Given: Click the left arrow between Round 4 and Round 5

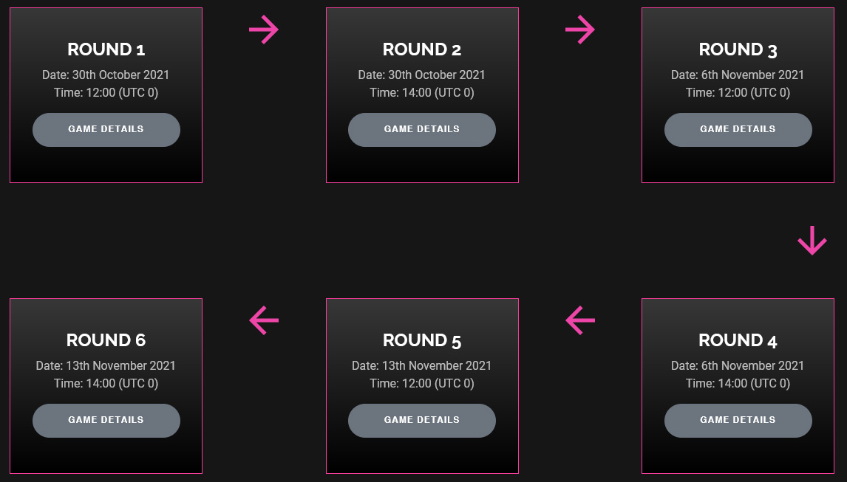Looking at the screenshot, I should 580,320.
